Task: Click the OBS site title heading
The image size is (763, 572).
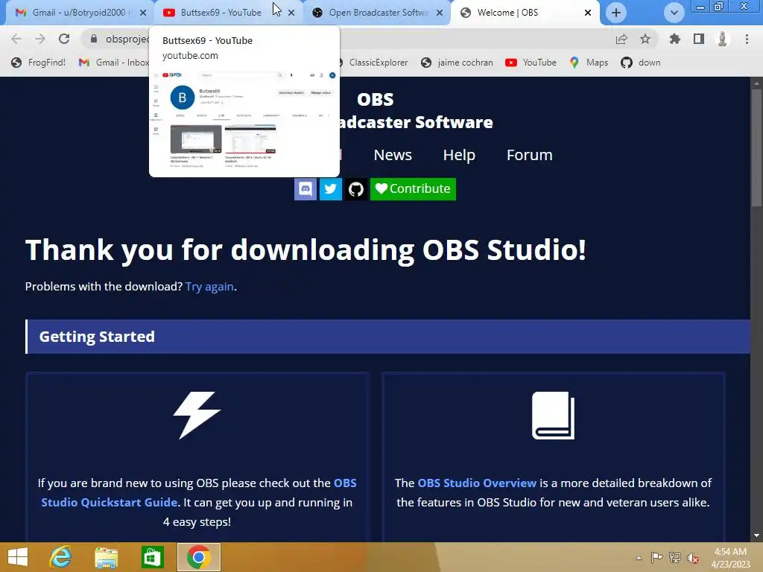Action: tap(376, 99)
